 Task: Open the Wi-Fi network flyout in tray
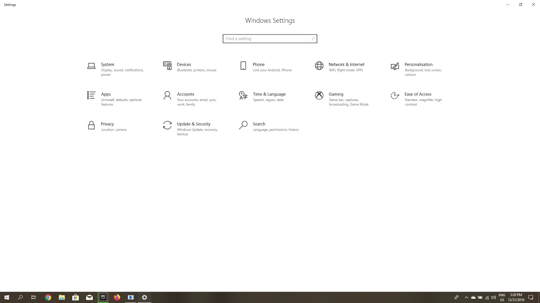(x=487, y=298)
